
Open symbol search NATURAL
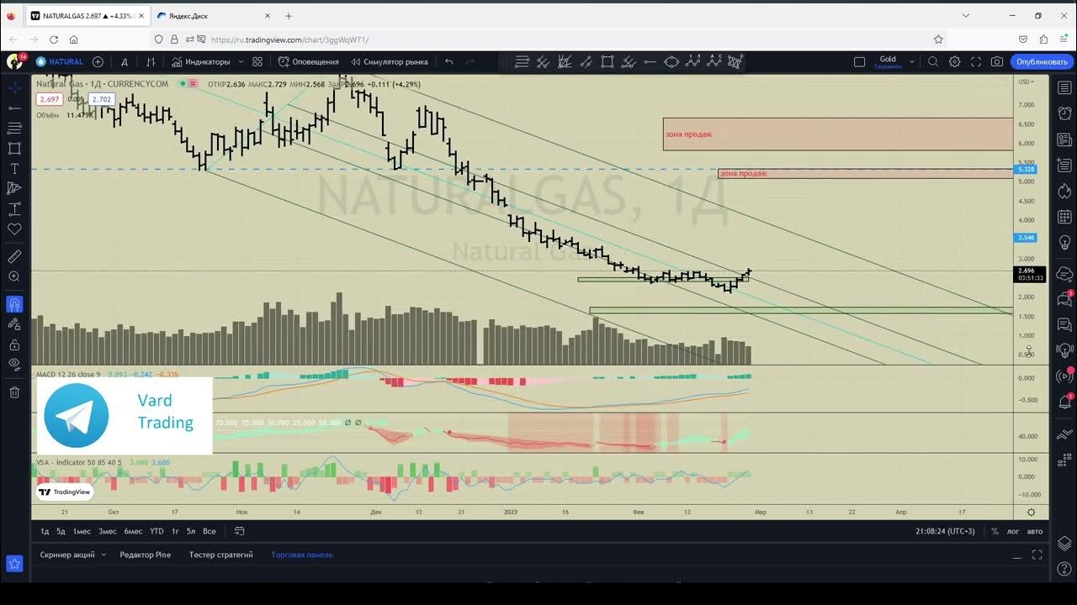pyautogui.click(x=60, y=61)
